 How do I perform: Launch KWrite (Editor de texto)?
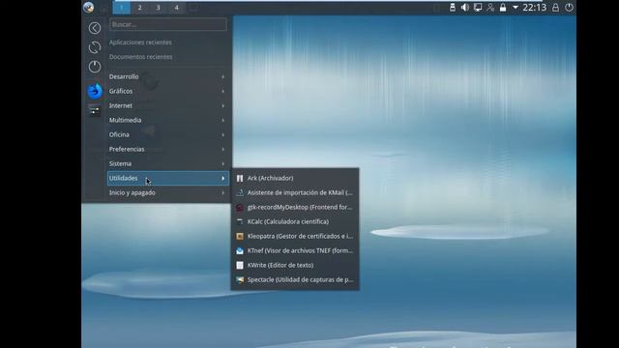295,265
